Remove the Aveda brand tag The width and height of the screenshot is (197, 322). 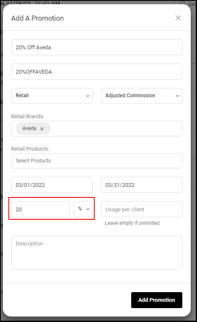42,129
